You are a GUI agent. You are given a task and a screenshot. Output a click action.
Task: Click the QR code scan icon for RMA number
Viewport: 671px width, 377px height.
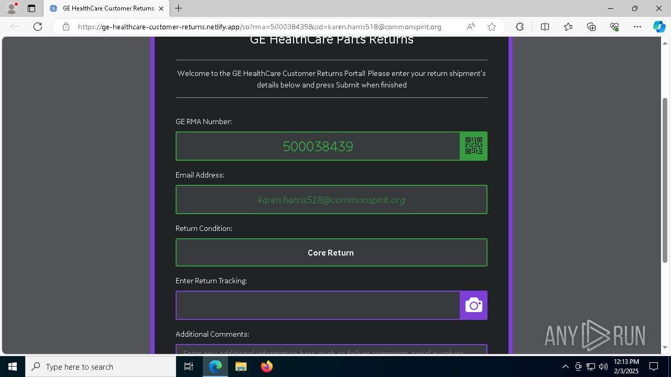(473, 146)
